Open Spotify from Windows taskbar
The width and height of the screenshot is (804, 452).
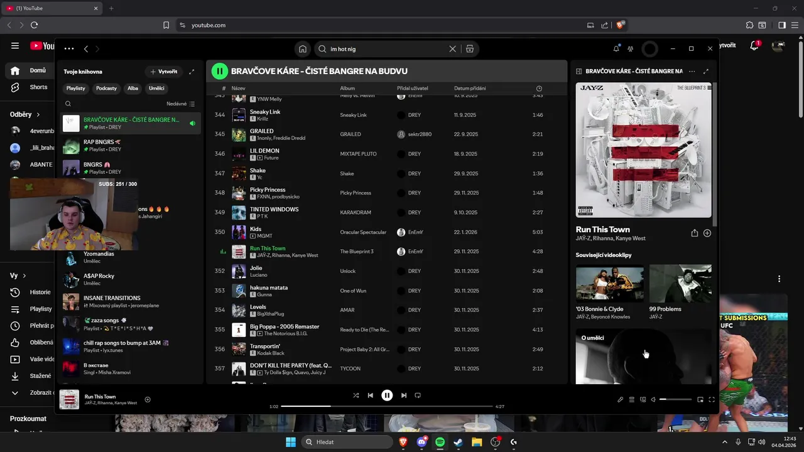click(440, 442)
